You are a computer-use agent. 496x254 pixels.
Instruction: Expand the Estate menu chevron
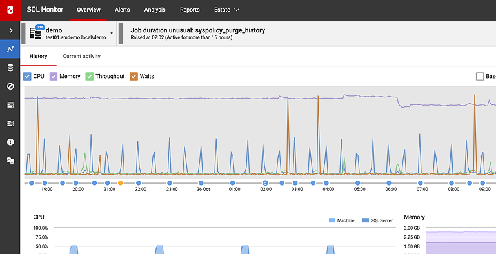[x=237, y=10]
